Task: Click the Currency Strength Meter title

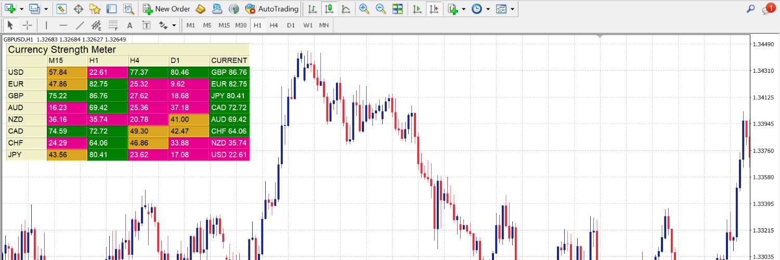Action: click(x=62, y=49)
